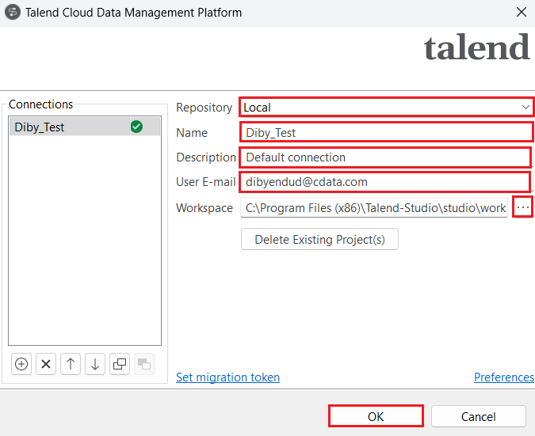
Task: Confirm with the OK button
Action: click(375, 416)
